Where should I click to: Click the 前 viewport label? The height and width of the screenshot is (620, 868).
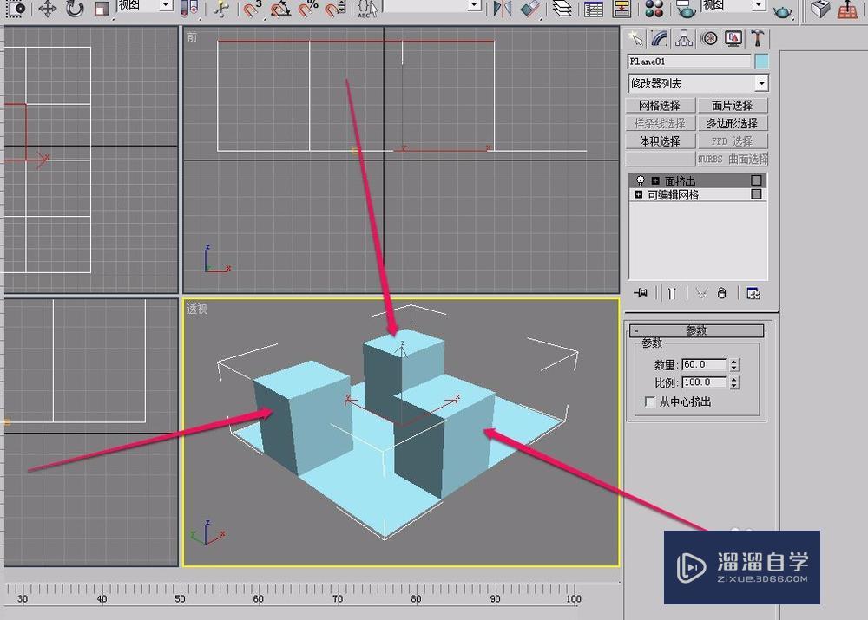tap(192, 36)
